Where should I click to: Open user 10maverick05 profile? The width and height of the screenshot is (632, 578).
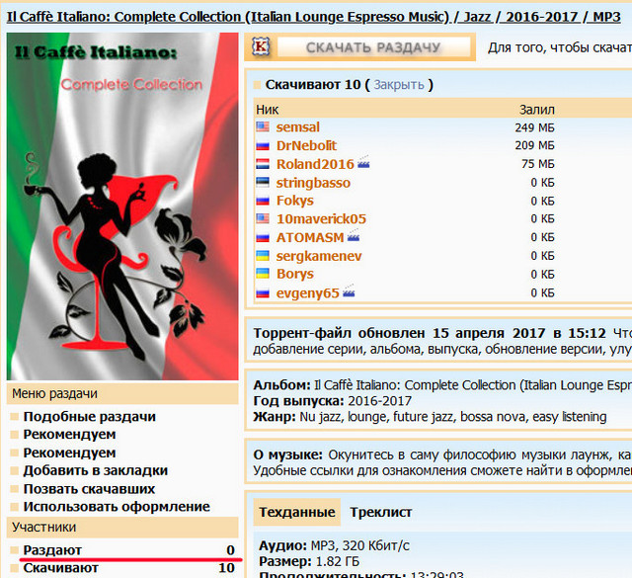321,219
